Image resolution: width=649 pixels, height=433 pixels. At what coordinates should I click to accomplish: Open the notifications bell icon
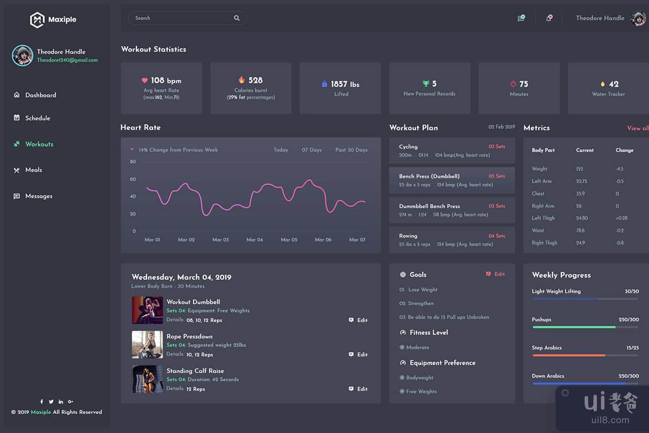tap(549, 18)
